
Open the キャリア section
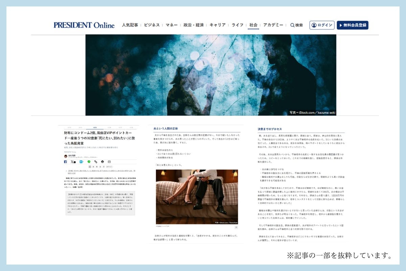pyautogui.click(x=218, y=25)
